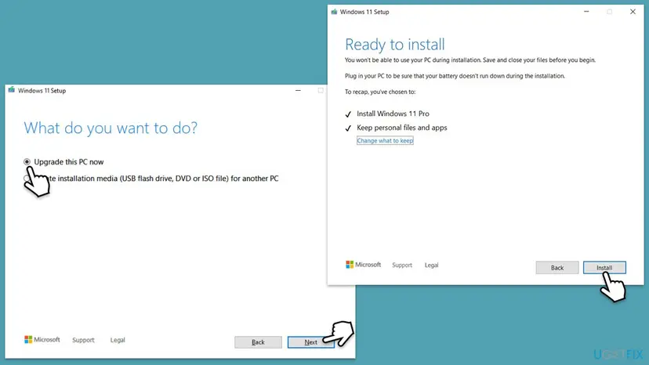Open Legal link in 'What do you want to do?' window
649x365 pixels.
tap(118, 340)
